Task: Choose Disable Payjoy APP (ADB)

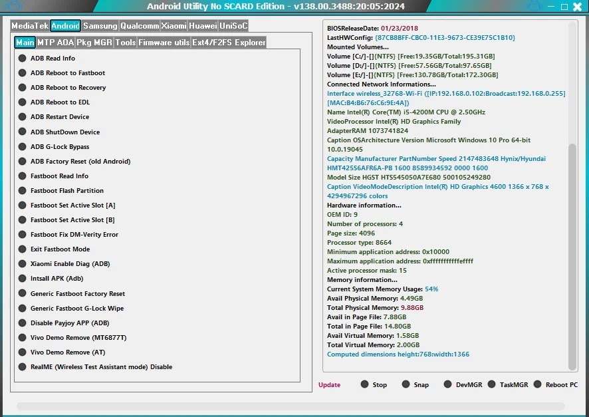Action: tap(23, 323)
